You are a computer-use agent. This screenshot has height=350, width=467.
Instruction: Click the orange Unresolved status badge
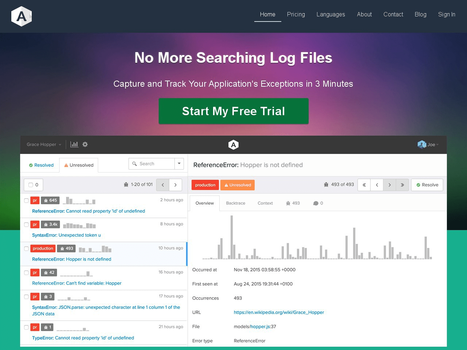[x=238, y=185]
